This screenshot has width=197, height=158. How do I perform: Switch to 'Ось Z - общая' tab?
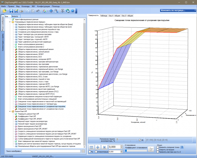click(x=127, y=16)
